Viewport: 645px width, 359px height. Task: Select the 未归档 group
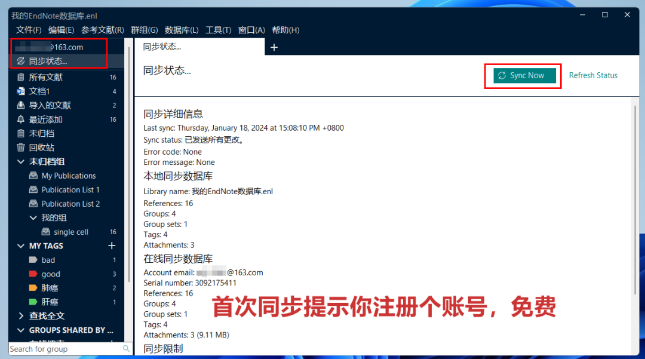click(x=66, y=133)
